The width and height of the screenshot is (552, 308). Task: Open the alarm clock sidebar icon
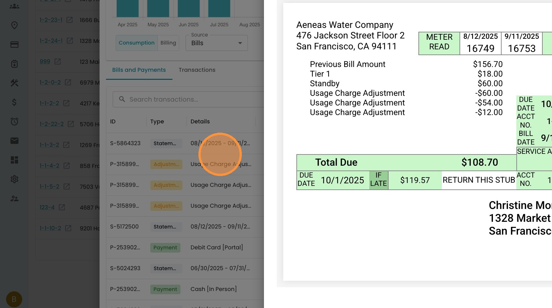[x=14, y=121]
